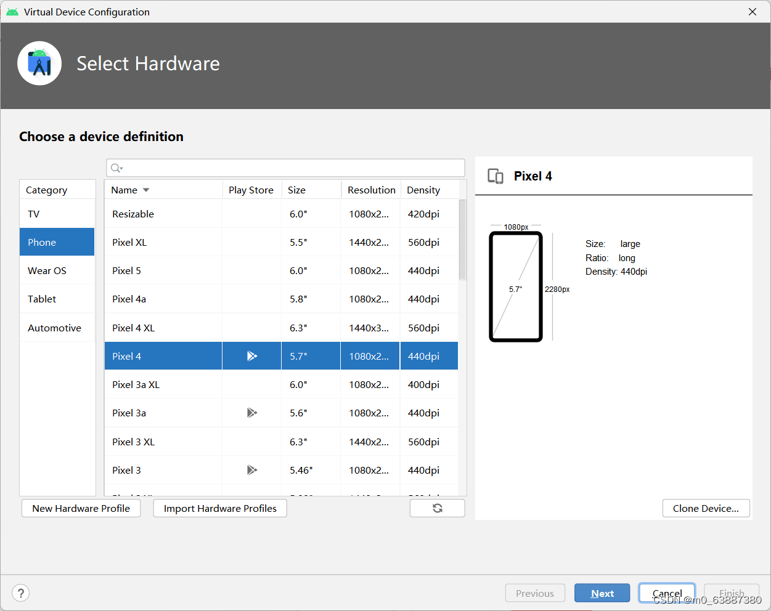This screenshot has width=771, height=611.
Task: Click the 400dpi density cell
Action: (430, 384)
